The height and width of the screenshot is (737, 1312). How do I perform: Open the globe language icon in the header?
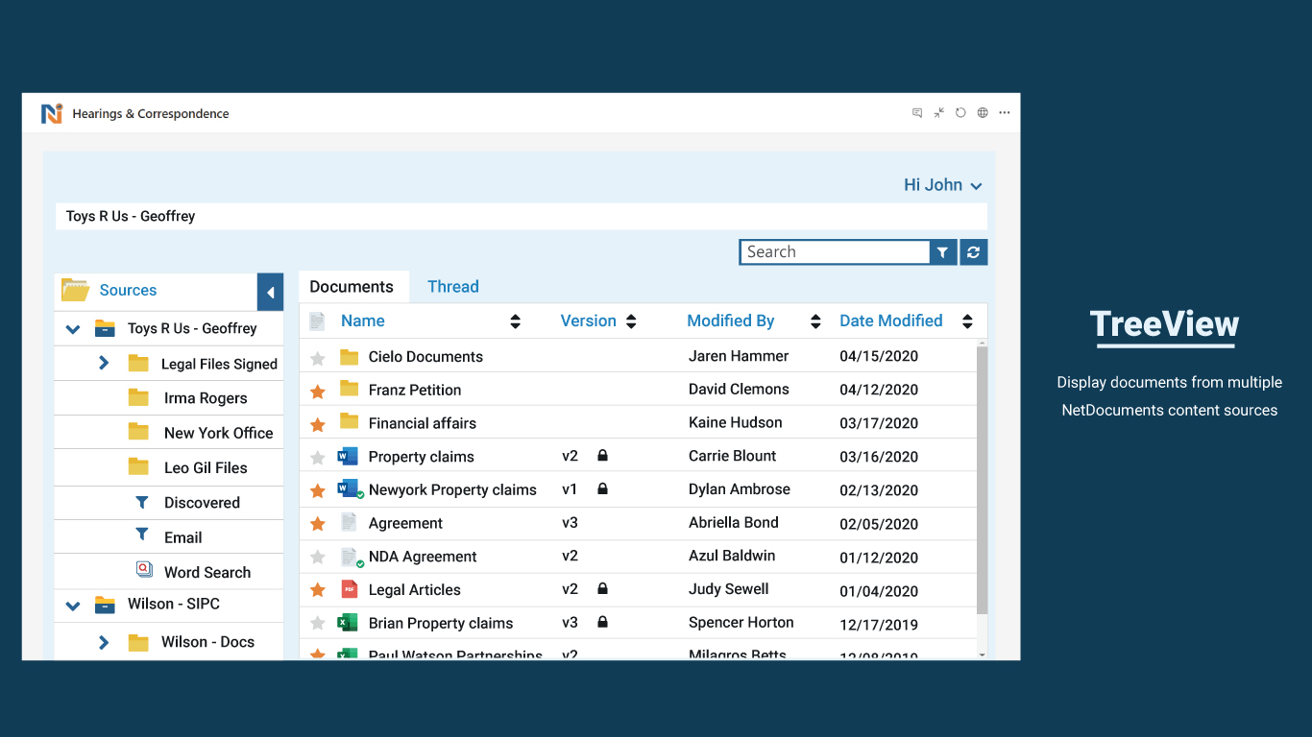(983, 112)
